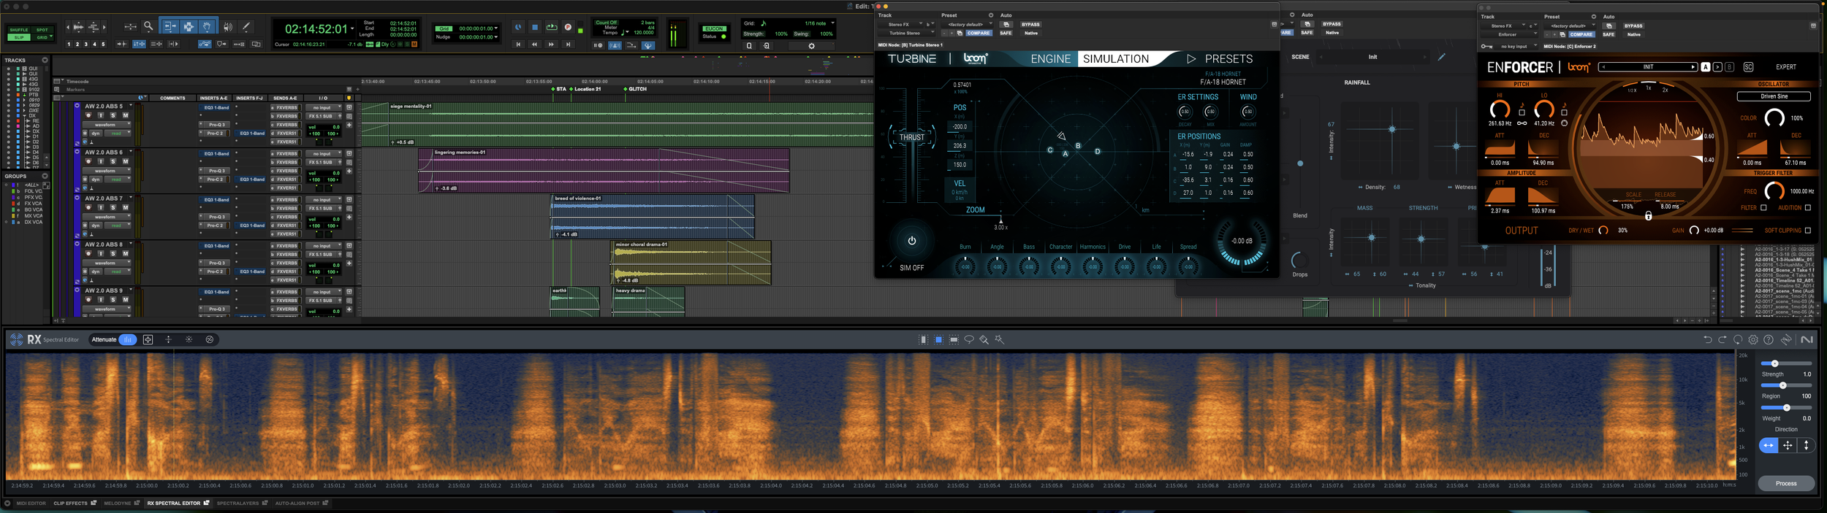Select the RX brush selection tool
The width and height of the screenshot is (1827, 513).
[x=984, y=339]
